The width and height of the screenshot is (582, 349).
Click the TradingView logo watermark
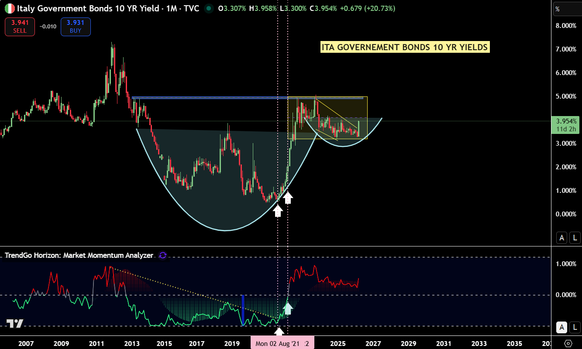click(x=14, y=323)
